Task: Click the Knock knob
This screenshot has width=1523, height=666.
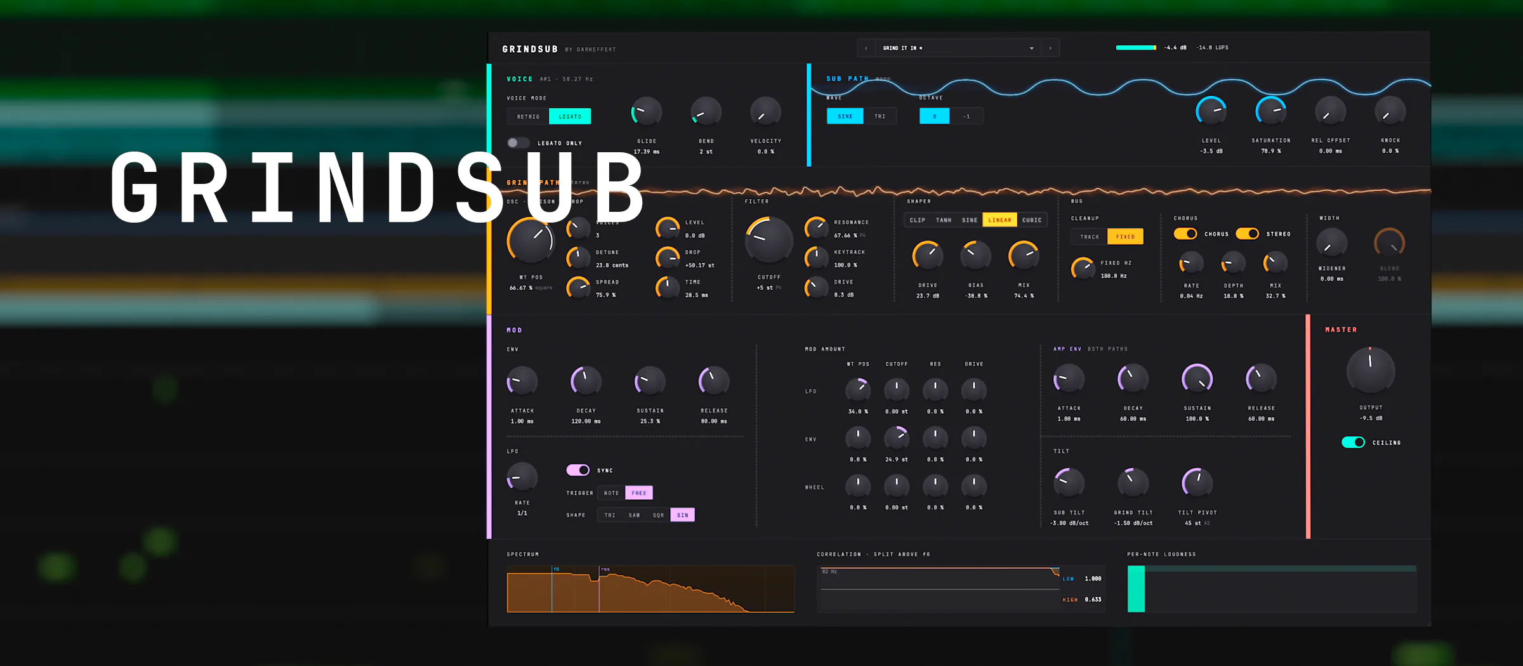Action: tap(1390, 112)
